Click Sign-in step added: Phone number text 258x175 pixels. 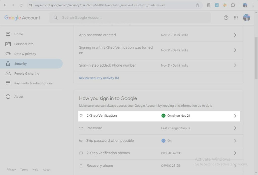[x=107, y=65]
